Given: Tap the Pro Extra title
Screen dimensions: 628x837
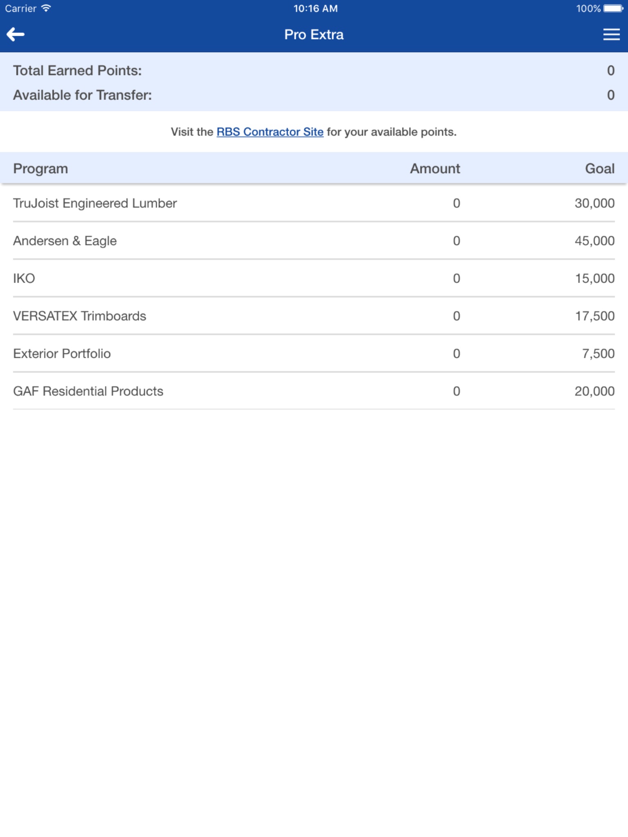Looking at the screenshot, I should pos(314,35).
